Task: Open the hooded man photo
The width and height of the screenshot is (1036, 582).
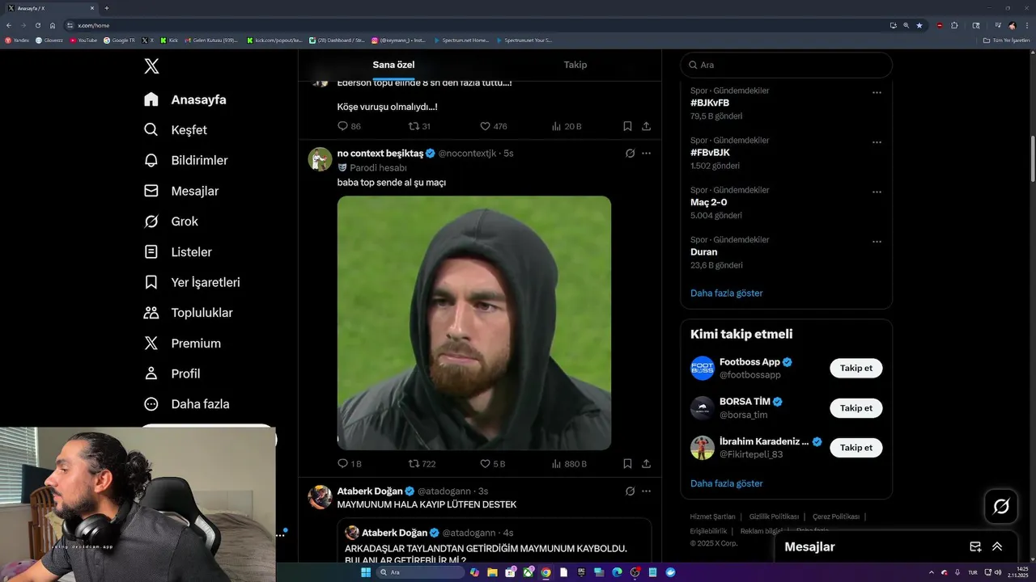Action: point(474,323)
